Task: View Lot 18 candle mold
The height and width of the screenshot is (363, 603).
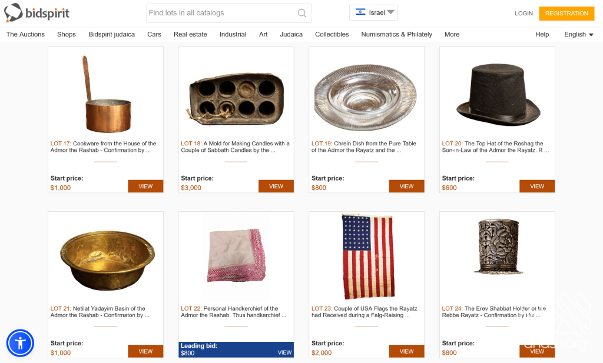Action: pos(276,187)
